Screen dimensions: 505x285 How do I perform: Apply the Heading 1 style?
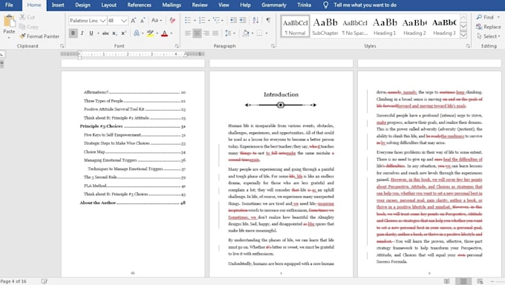tap(385, 26)
